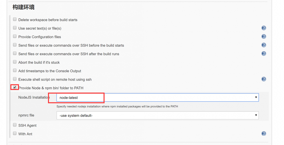This screenshot has width=284, height=145.
Task: Open the npmrc file dropdown
Action: [x=157, y=115]
